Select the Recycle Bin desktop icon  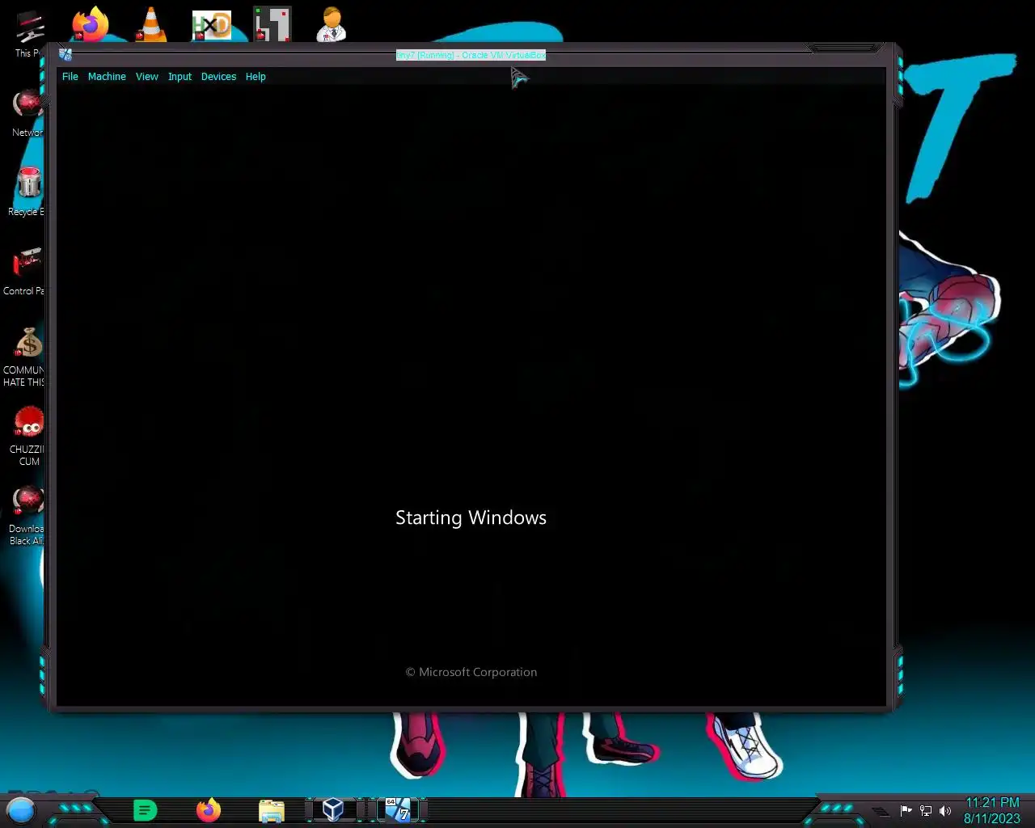point(27,191)
